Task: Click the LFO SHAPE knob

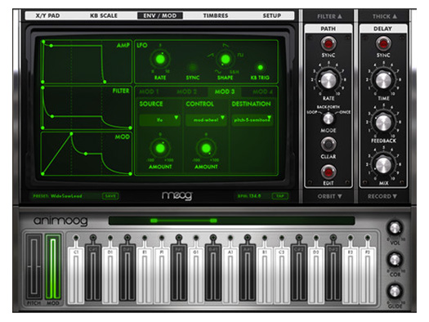Action: tap(226, 59)
